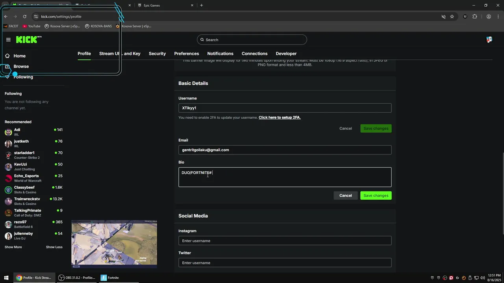Click the Browse sidebar icon
This screenshot has width=504, height=283.
click(x=7, y=66)
